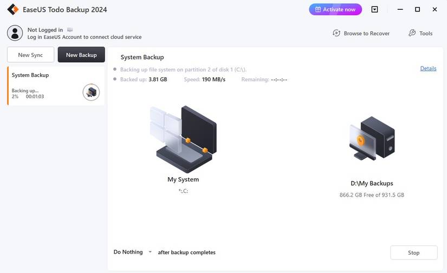This screenshot has width=447, height=273.
Task: Click the Not Logged in label
Action: (45, 30)
